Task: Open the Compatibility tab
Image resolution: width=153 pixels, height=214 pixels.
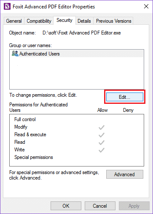Action: click(x=39, y=21)
